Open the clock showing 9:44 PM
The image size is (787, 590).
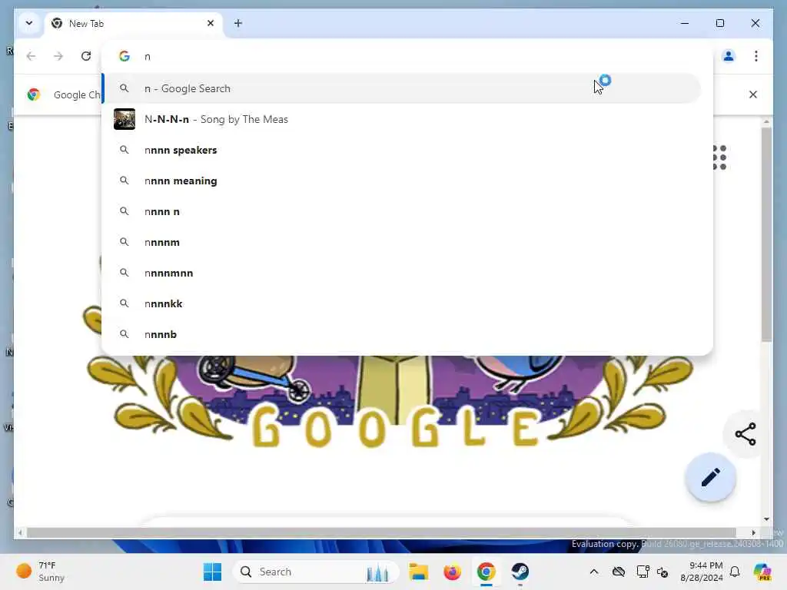click(x=701, y=572)
